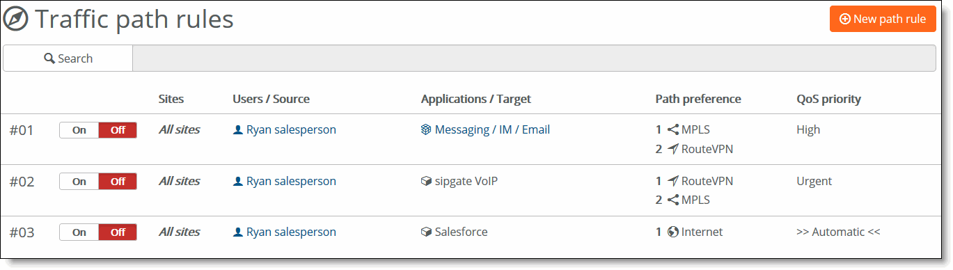Click the MPLS share icon in rule #01
The height and width of the screenshot is (270, 953).
tap(672, 129)
